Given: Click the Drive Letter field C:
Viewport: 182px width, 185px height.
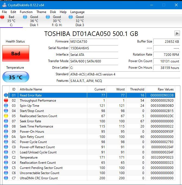Looking at the screenshot, I should 94,68.
